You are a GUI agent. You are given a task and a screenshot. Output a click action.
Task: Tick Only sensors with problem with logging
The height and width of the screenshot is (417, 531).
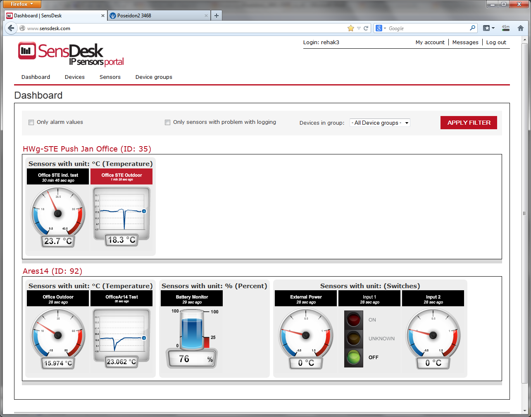click(167, 122)
